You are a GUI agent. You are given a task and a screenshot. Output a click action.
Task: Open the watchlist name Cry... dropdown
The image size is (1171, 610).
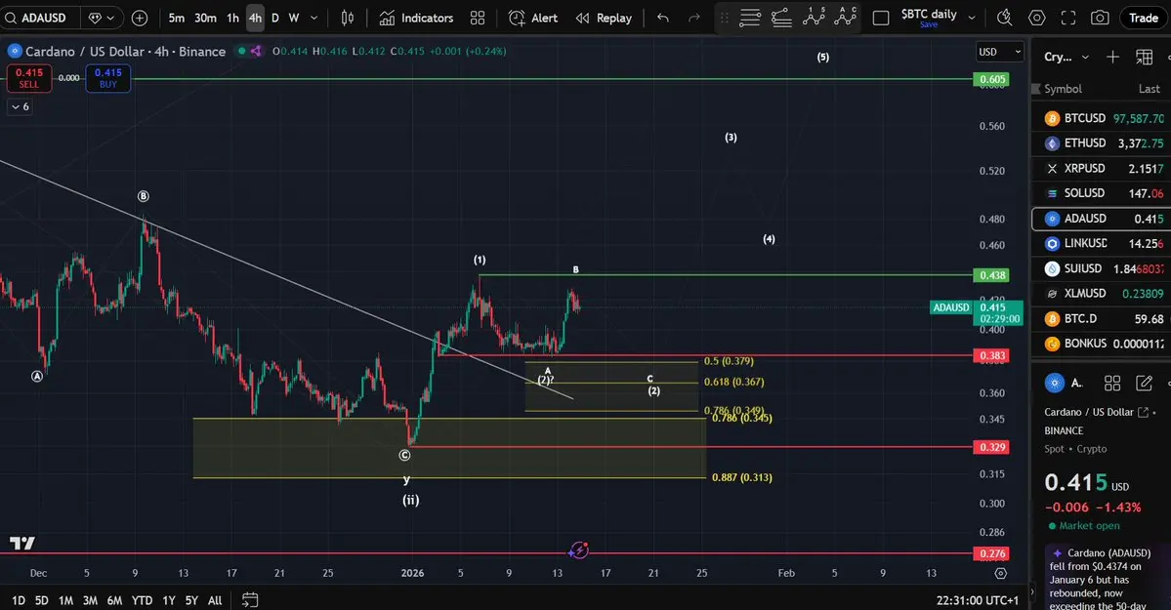tap(1066, 57)
